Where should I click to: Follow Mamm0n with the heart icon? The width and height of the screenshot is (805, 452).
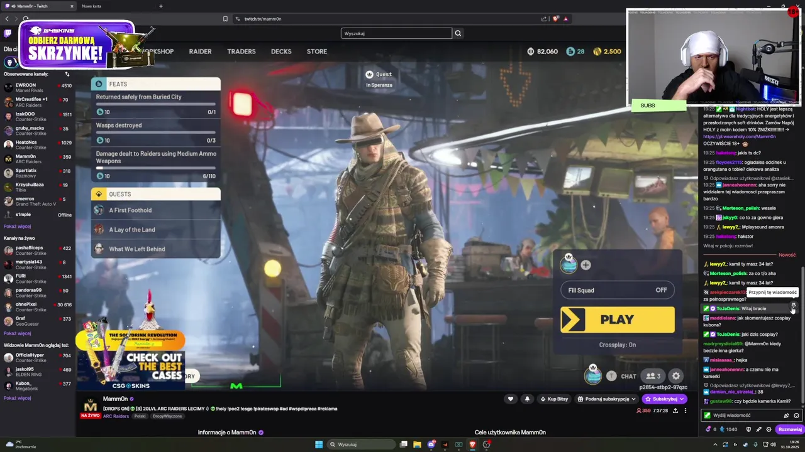pos(511,399)
